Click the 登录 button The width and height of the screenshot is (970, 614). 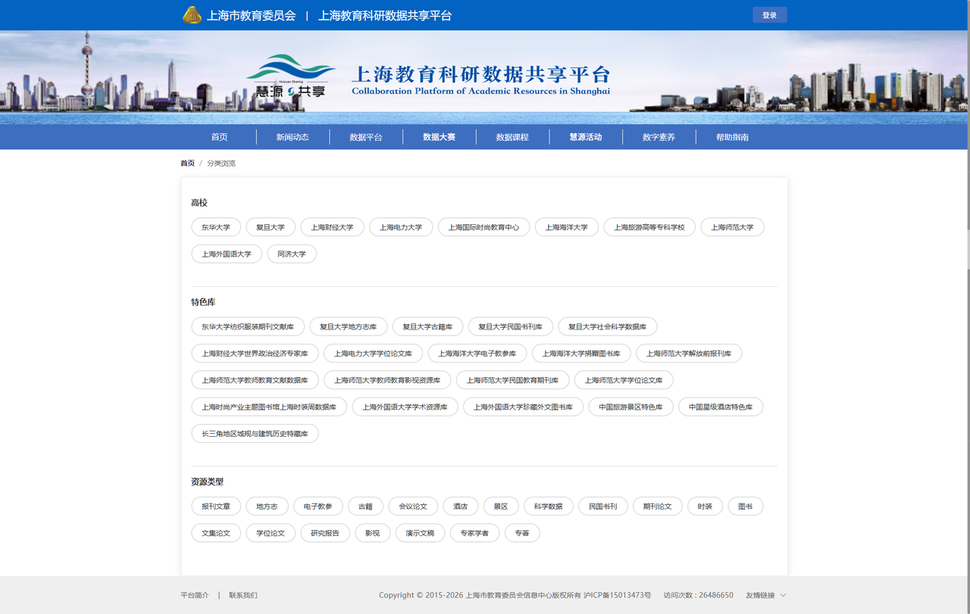770,15
